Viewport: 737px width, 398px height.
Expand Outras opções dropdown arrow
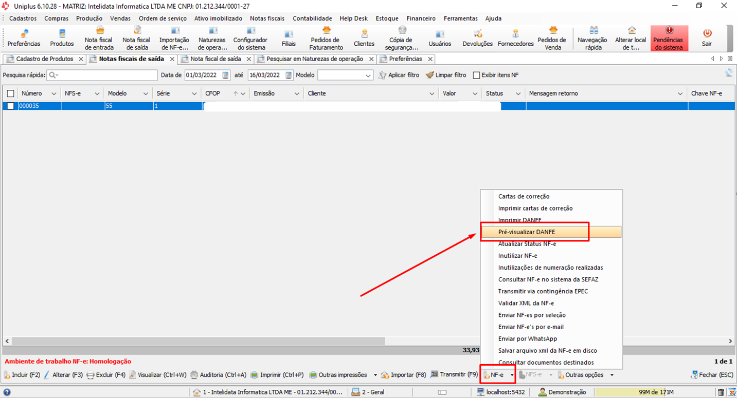tap(612, 375)
